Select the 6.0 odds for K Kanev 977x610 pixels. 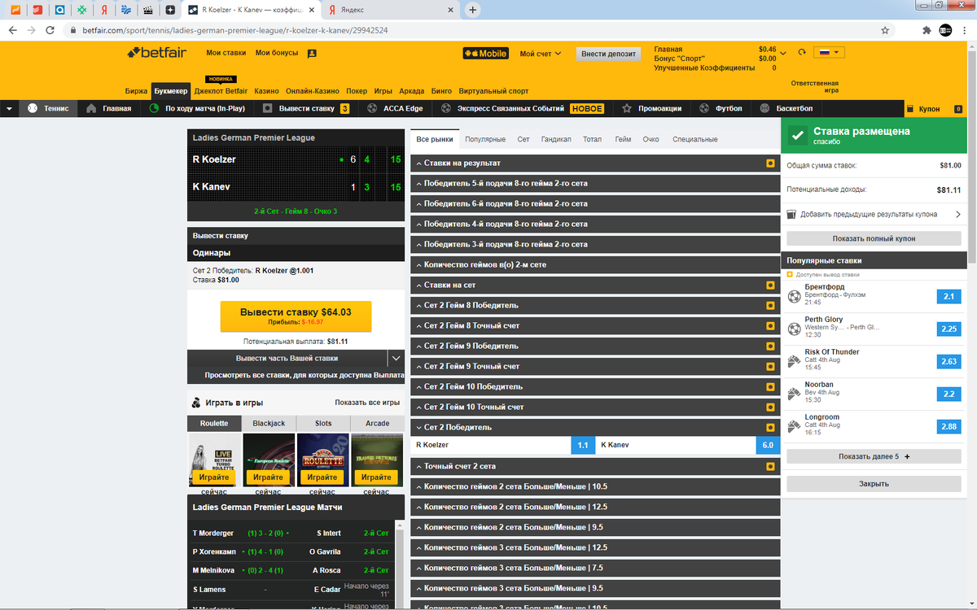[768, 446]
